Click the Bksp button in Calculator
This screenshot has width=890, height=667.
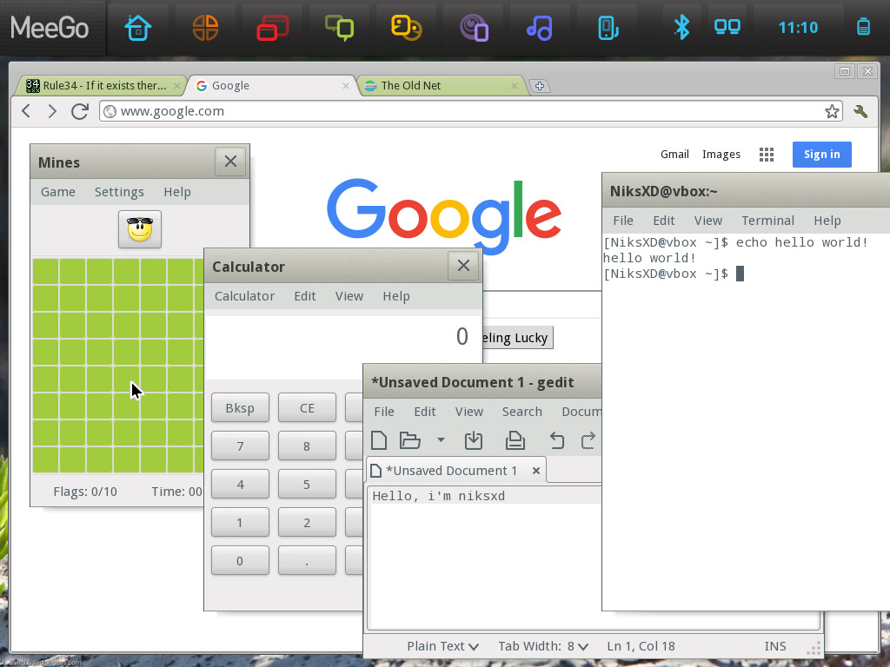(x=240, y=408)
